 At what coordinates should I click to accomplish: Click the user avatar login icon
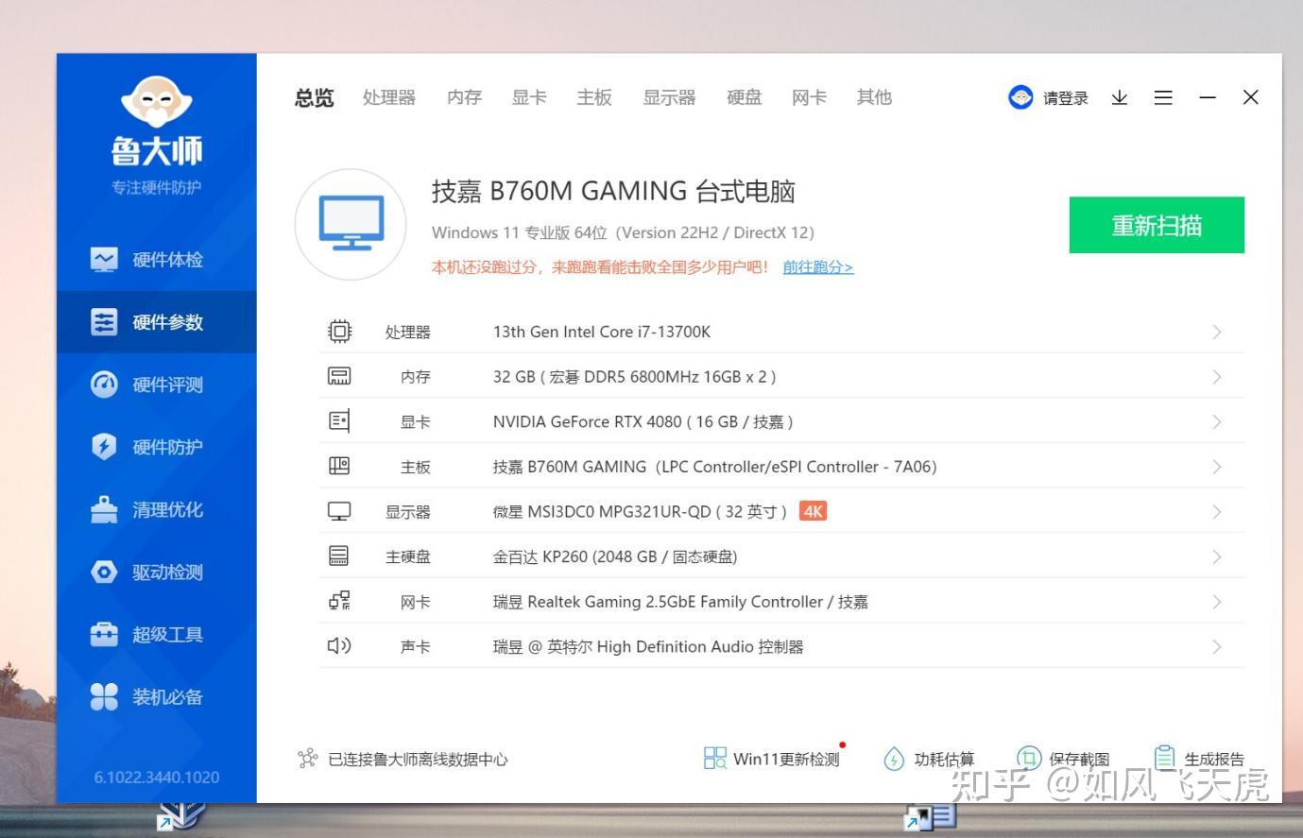pos(1020,97)
